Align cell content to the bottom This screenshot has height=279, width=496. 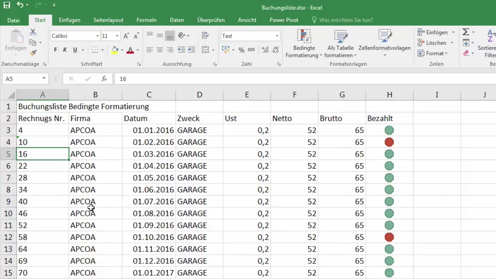170,36
